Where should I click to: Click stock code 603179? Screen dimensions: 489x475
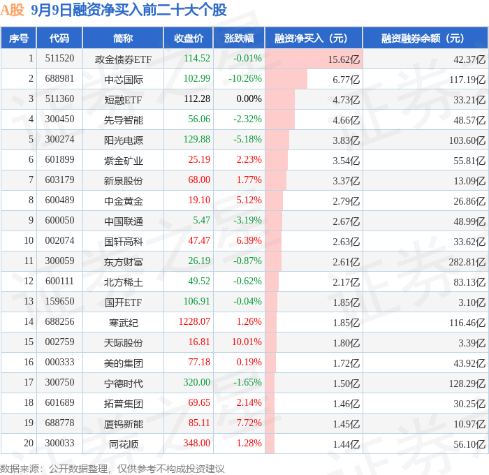(x=59, y=180)
